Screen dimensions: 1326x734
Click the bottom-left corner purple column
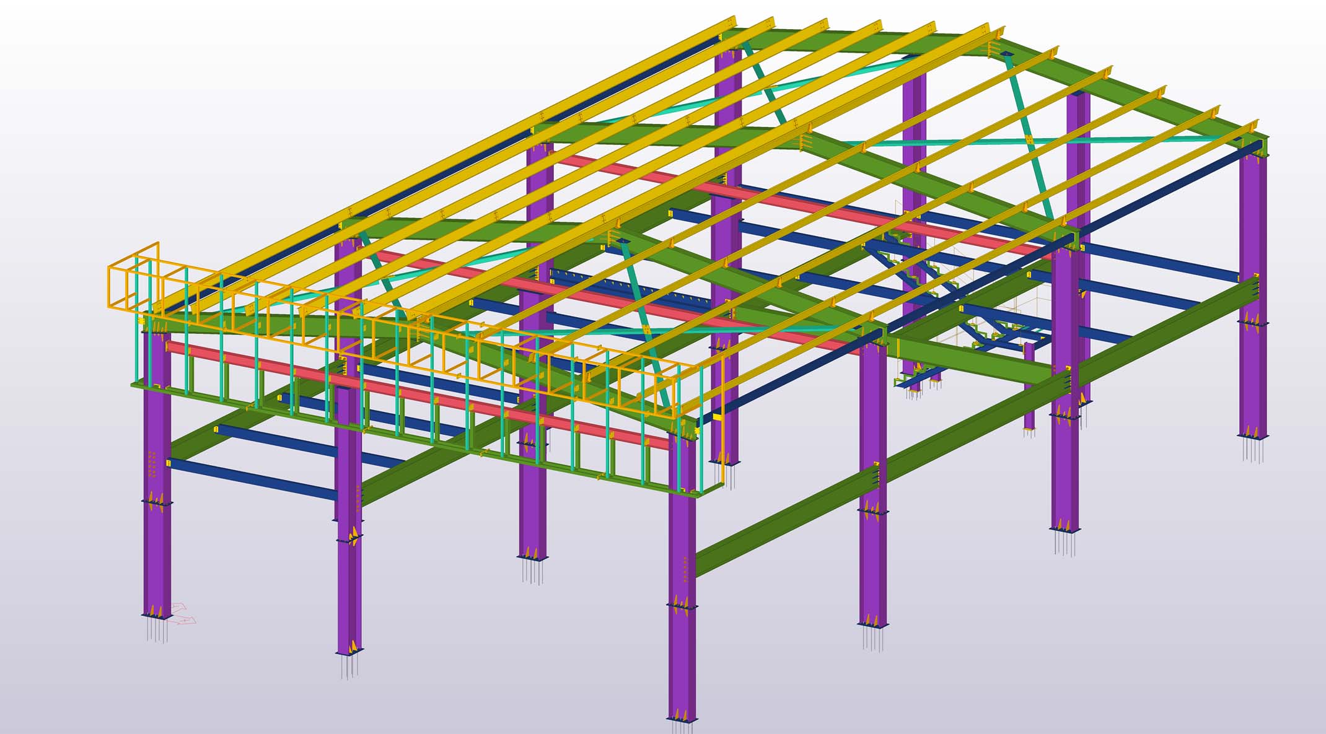pyautogui.click(x=156, y=557)
